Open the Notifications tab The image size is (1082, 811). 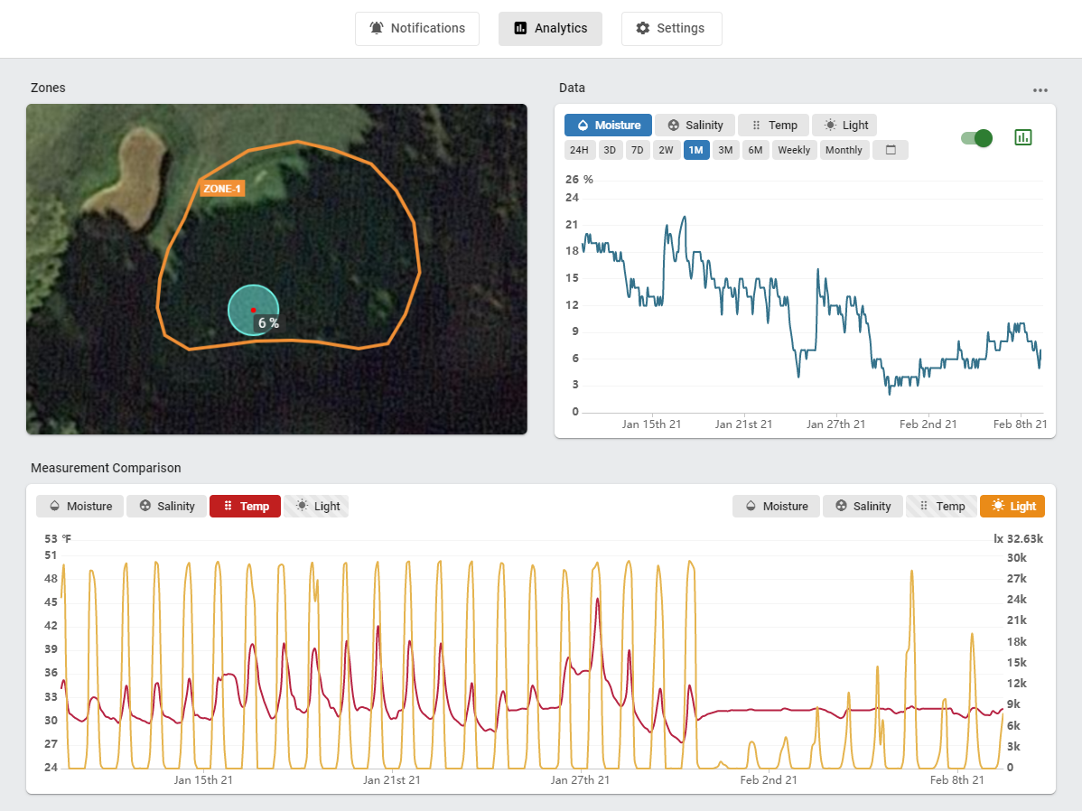point(416,28)
